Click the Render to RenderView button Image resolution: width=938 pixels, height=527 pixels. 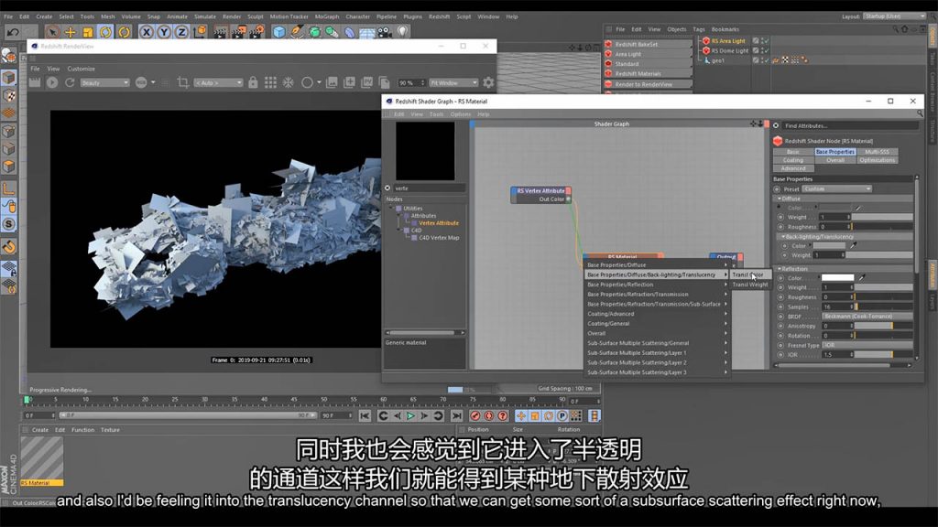(649, 84)
